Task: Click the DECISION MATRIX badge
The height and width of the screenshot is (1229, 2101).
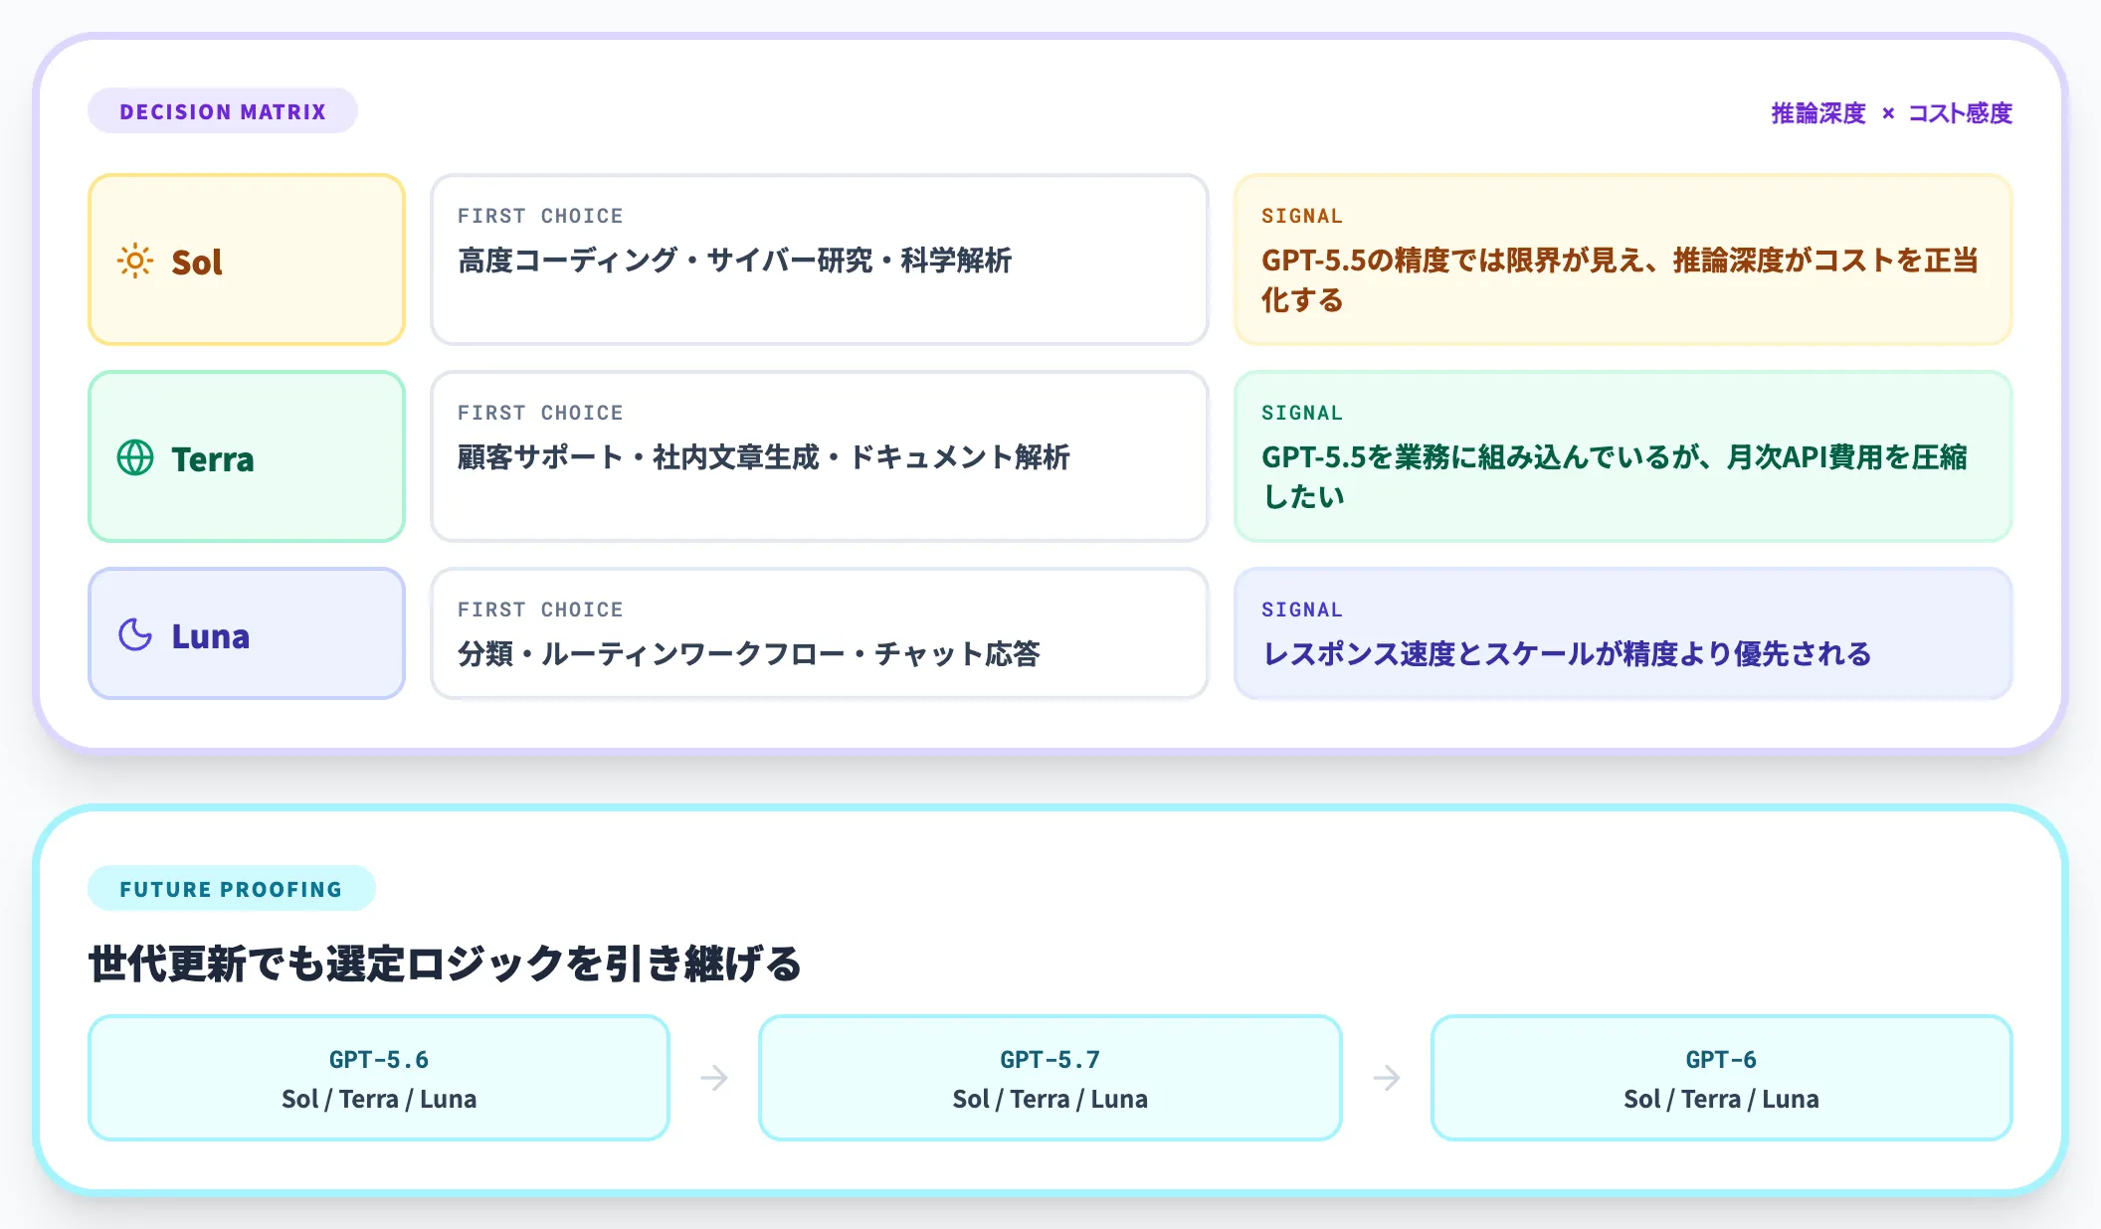Action: tap(223, 111)
